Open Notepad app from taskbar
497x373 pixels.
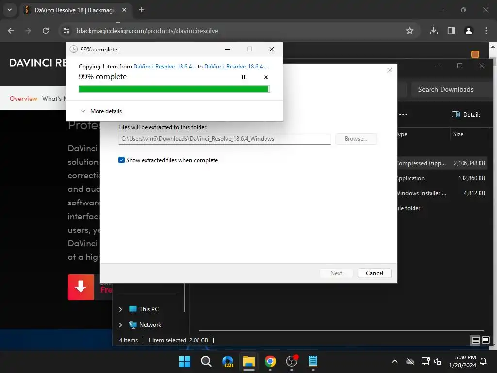(x=313, y=361)
